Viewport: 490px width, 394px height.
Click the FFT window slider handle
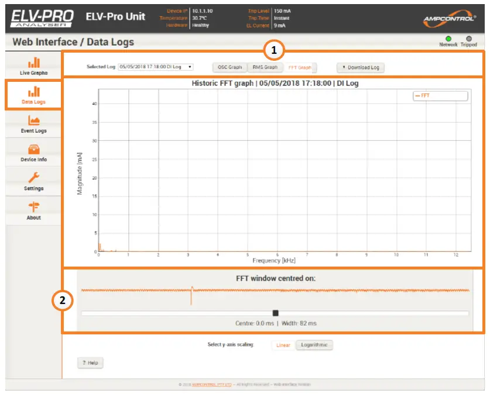pyautogui.click(x=275, y=313)
